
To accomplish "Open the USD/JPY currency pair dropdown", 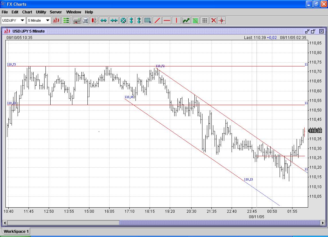I will click(13, 20).
